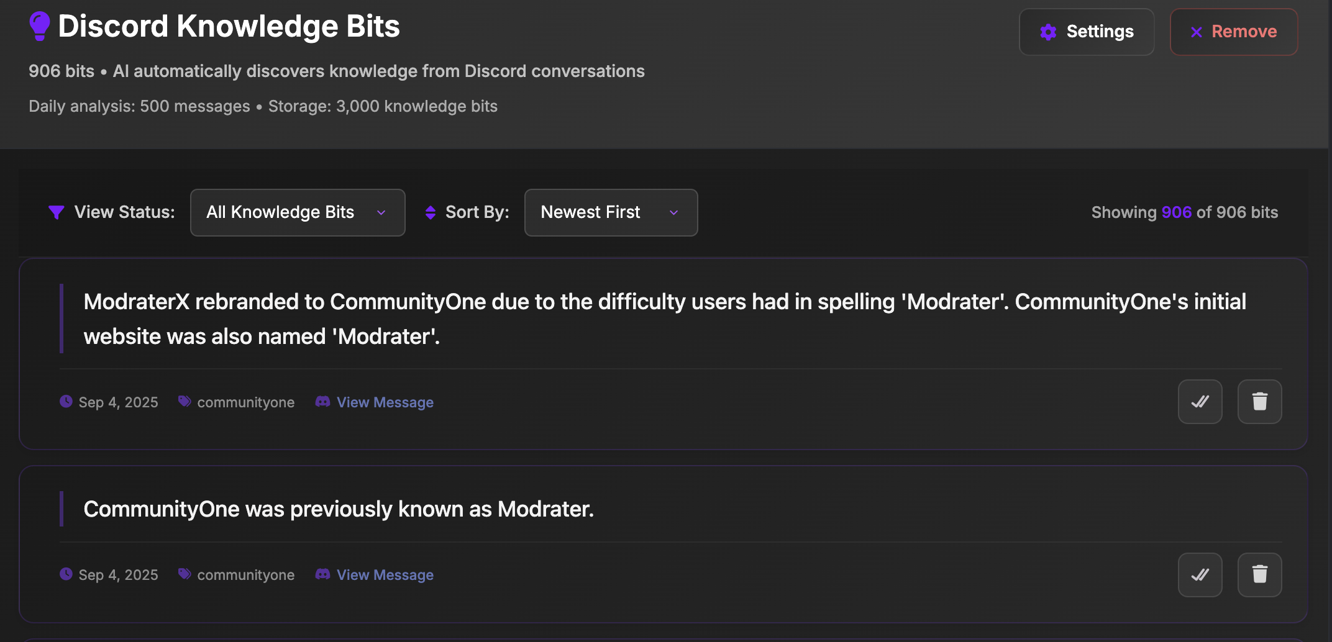Screen dimensions: 1332x642
Task: Click the clock icon on second bit
Action: pos(66,574)
